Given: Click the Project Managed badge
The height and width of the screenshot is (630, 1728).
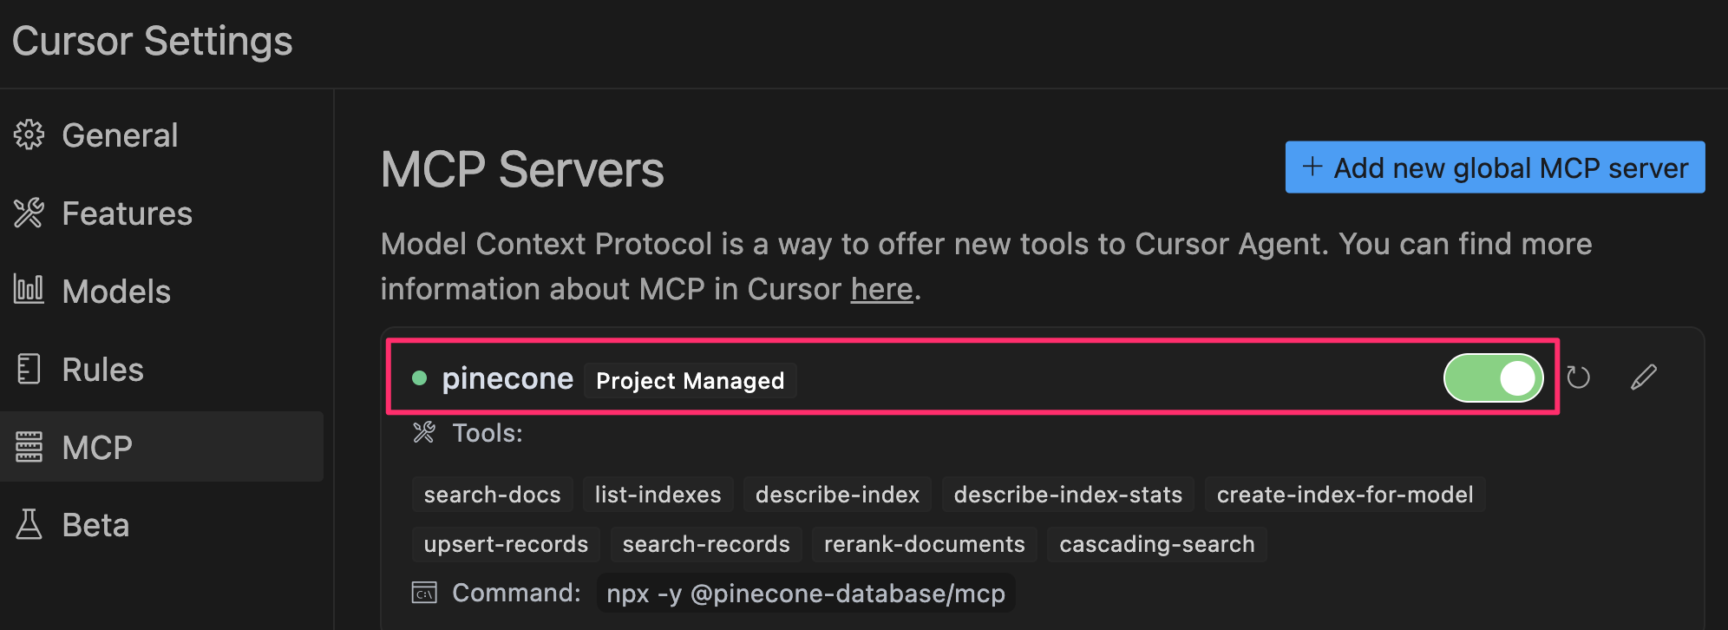Looking at the screenshot, I should coord(690,380).
